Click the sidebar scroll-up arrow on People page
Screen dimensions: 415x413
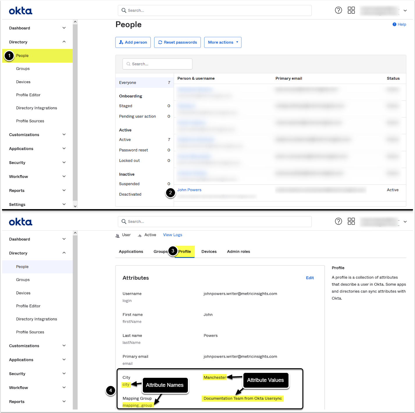pos(75,22)
